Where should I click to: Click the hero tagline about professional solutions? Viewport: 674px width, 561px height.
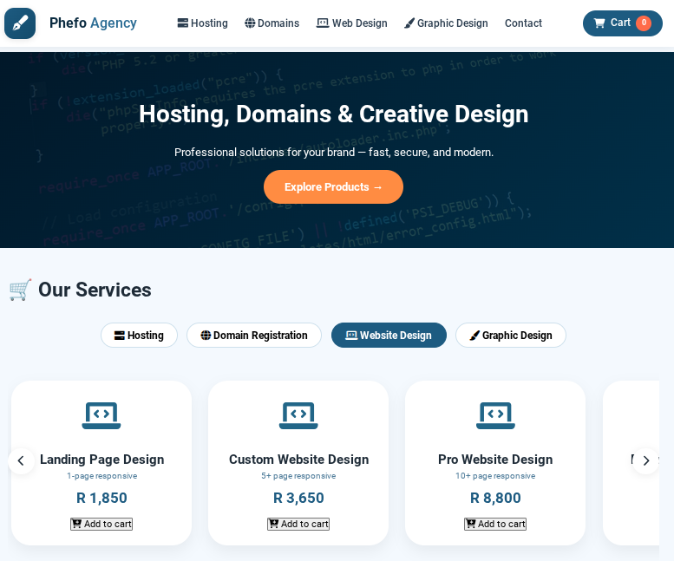334,152
